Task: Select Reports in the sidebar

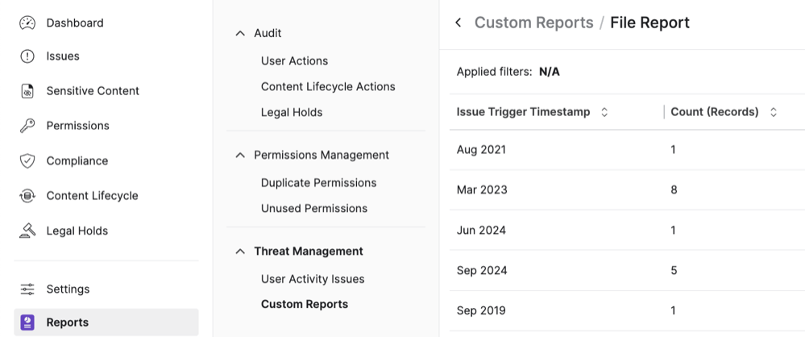Action: point(106,322)
